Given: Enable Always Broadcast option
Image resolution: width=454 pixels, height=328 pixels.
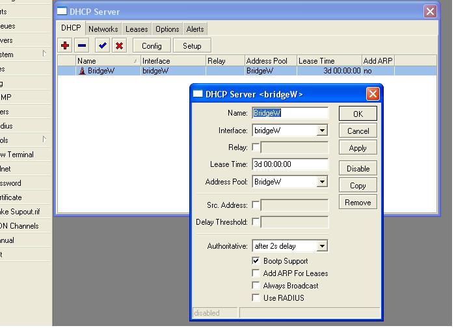Looking at the screenshot, I should 256,286.
